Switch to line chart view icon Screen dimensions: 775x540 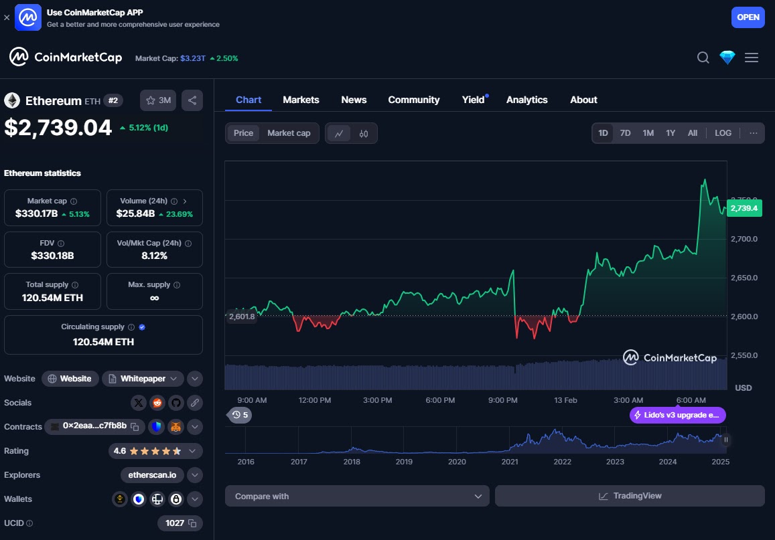(x=339, y=133)
